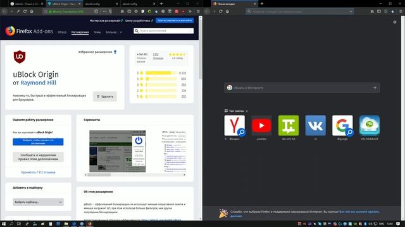Click blue login to rate extension button
405x227 pixels.
(x=38, y=142)
